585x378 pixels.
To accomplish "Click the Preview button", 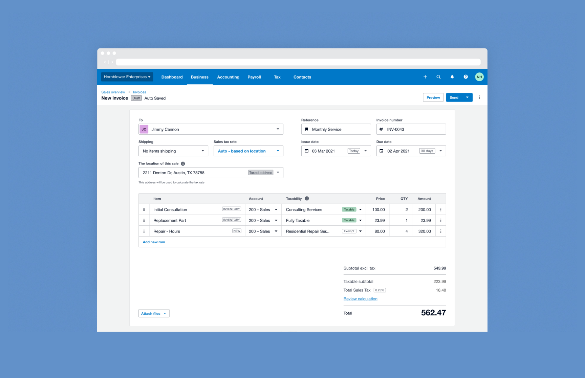I will pyautogui.click(x=433, y=97).
